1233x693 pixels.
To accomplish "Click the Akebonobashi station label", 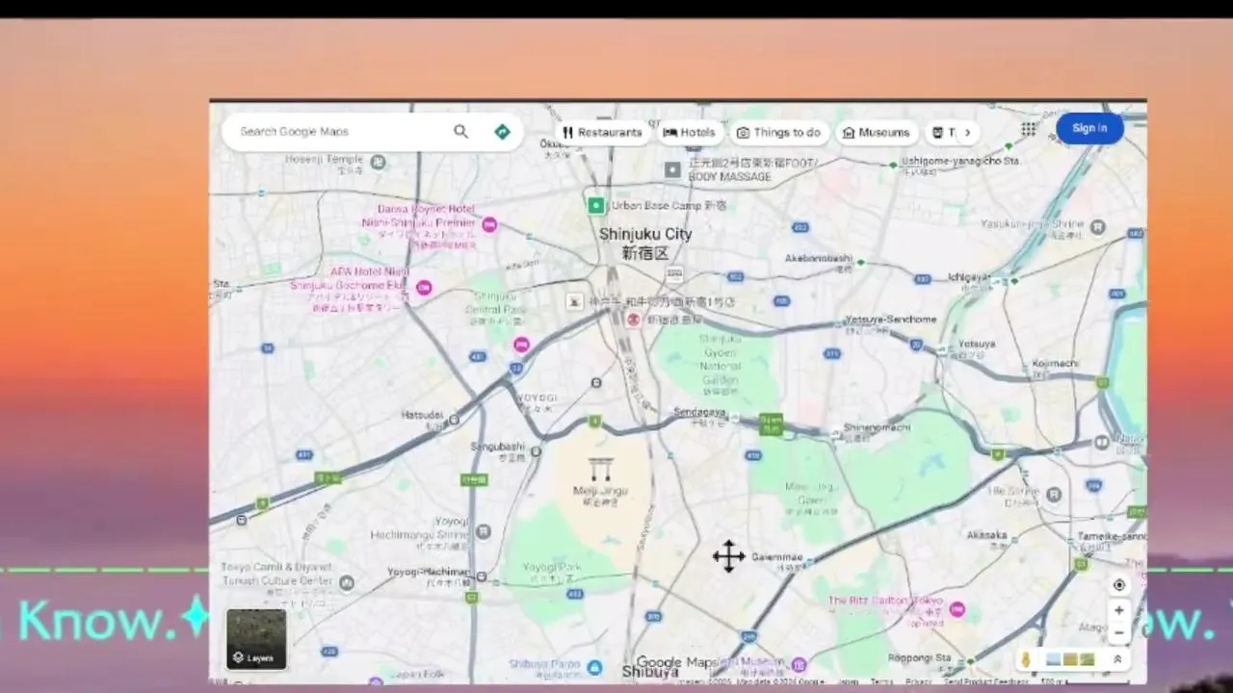I will pyautogui.click(x=819, y=259).
